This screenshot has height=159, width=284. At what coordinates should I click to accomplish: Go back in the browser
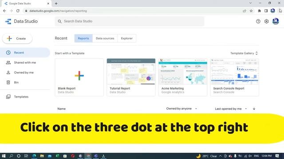pyautogui.click(x=4, y=11)
